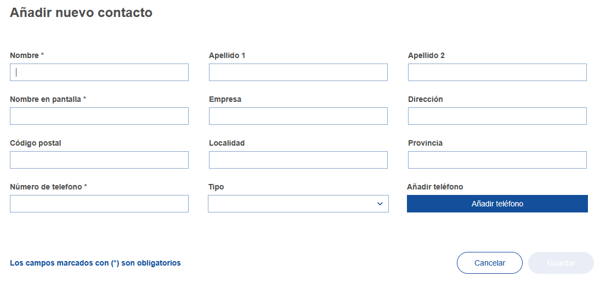Click the Nombre text field
Screen dimensions: 600x282
pos(99,72)
